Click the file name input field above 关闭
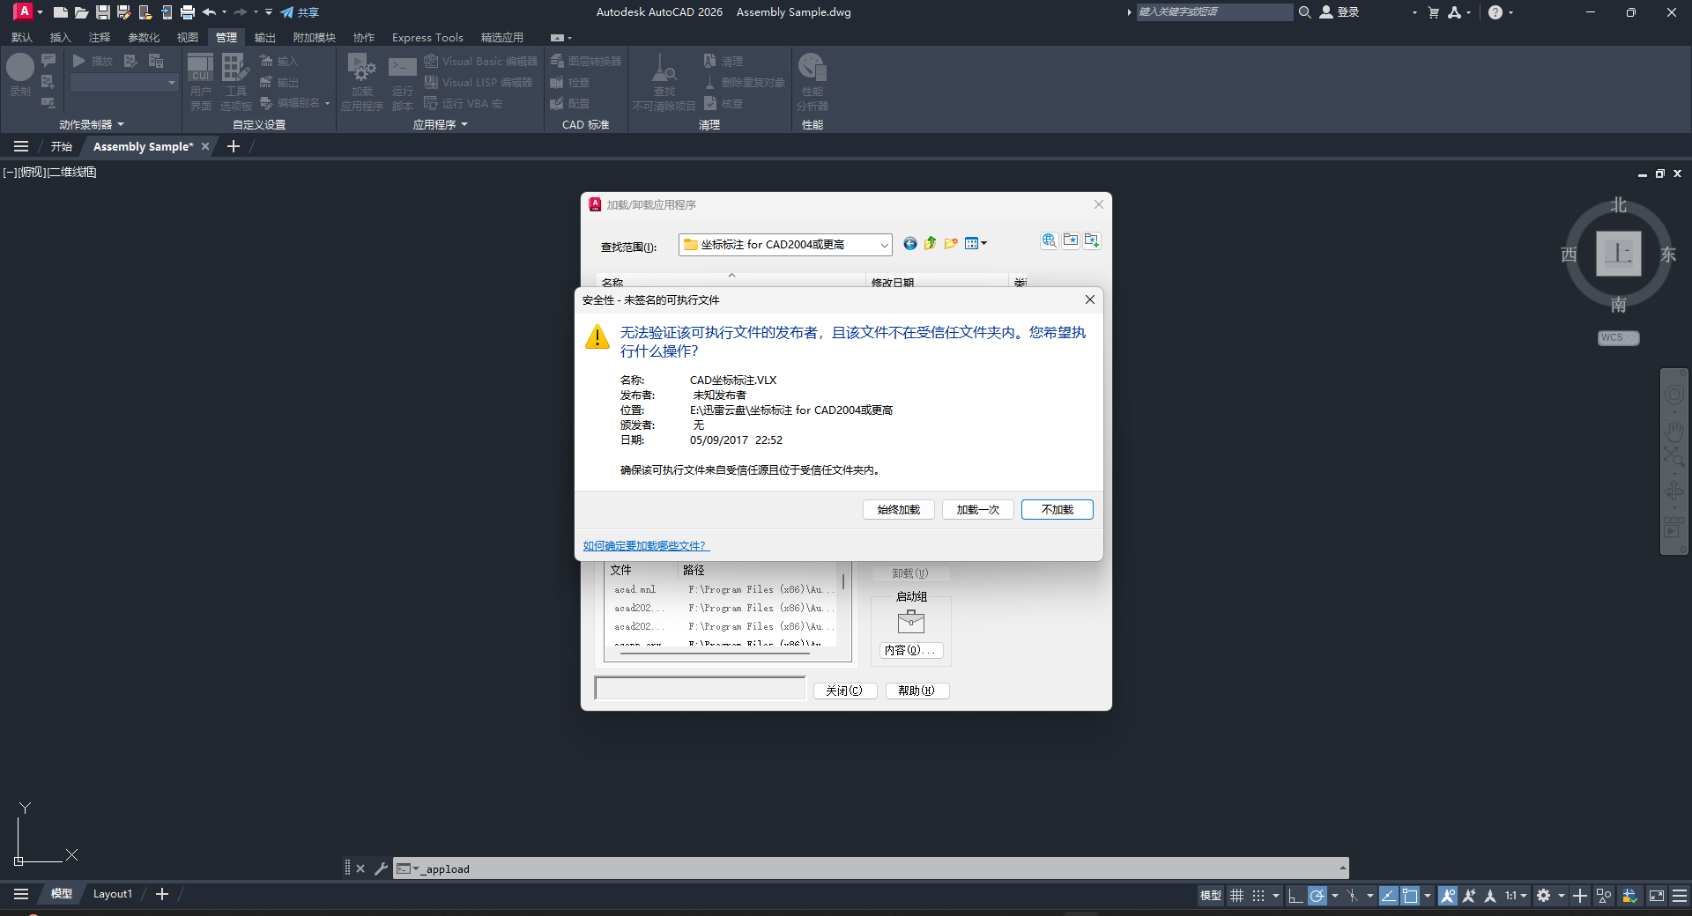Image resolution: width=1692 pixels, height=916 pixels. point(701,689)
